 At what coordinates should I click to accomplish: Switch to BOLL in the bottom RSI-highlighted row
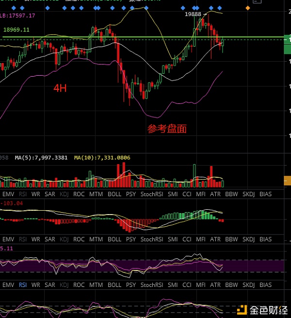[114, 285]
